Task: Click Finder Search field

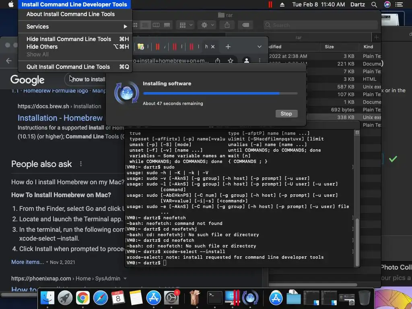Action: [321, 25]
